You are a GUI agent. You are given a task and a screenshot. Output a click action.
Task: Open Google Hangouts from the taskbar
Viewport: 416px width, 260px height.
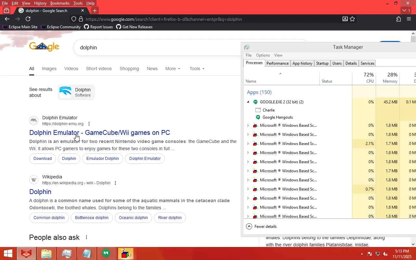coord(106,253)
